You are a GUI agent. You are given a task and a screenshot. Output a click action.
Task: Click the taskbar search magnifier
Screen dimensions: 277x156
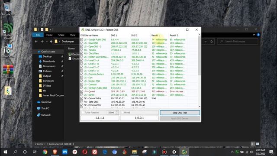[x=15, y=152]
